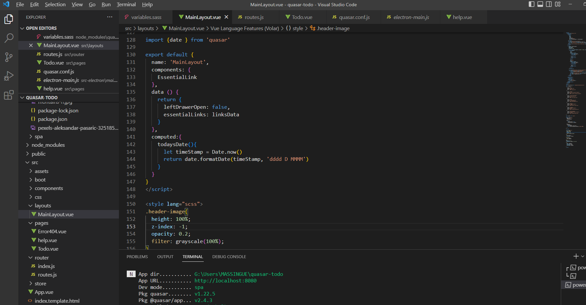Toggle secondary sidebar visibility
This screenshot has height=305, width=586.
click(549, 4)
